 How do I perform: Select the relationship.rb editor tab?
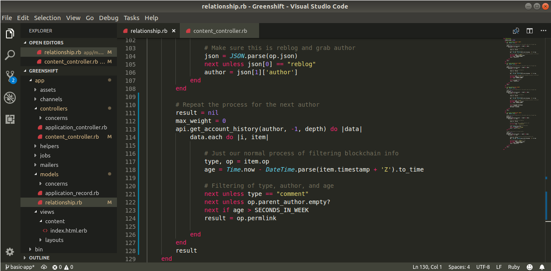pos(148,31)
